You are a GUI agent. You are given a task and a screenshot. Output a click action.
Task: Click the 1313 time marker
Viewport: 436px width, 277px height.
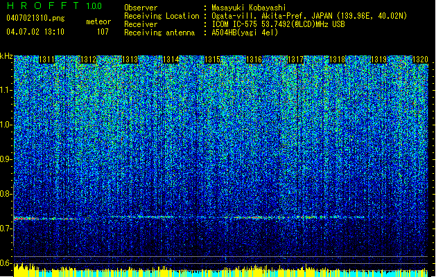130,60
